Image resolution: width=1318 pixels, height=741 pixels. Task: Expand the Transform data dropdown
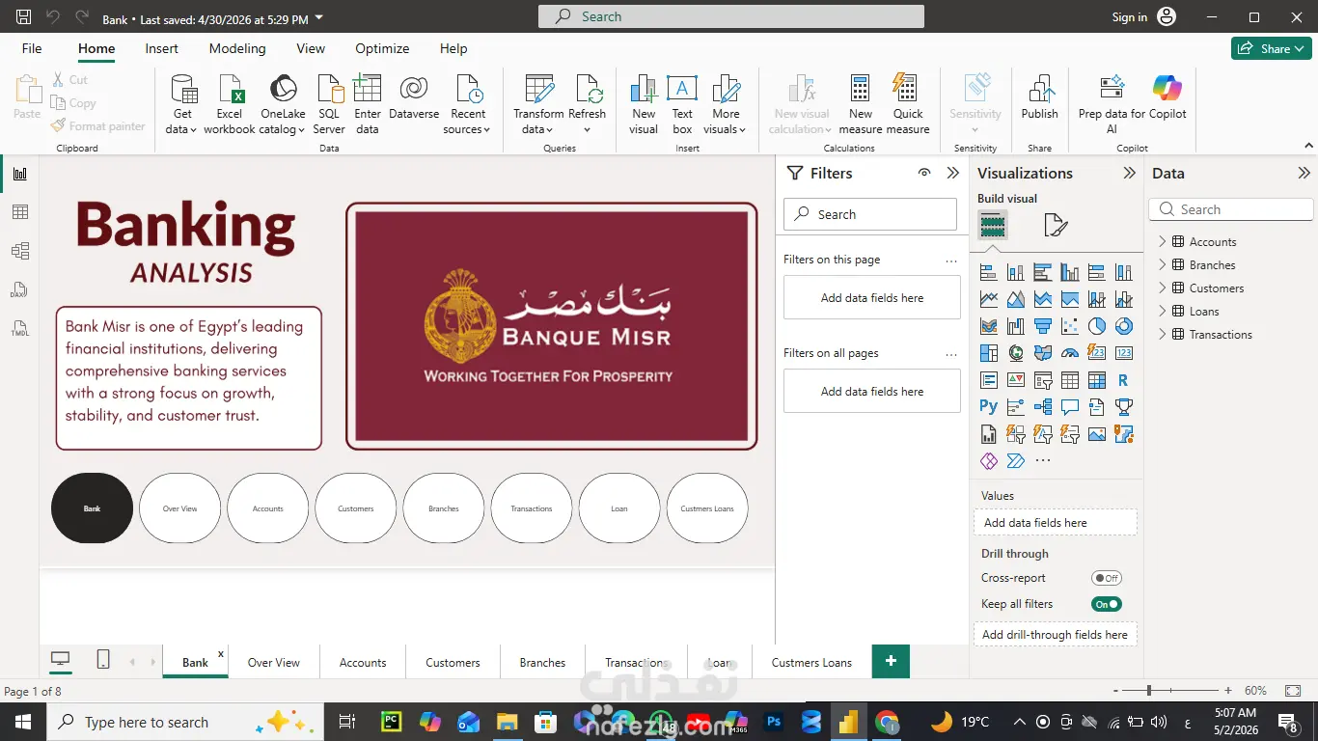click(538, 104)
